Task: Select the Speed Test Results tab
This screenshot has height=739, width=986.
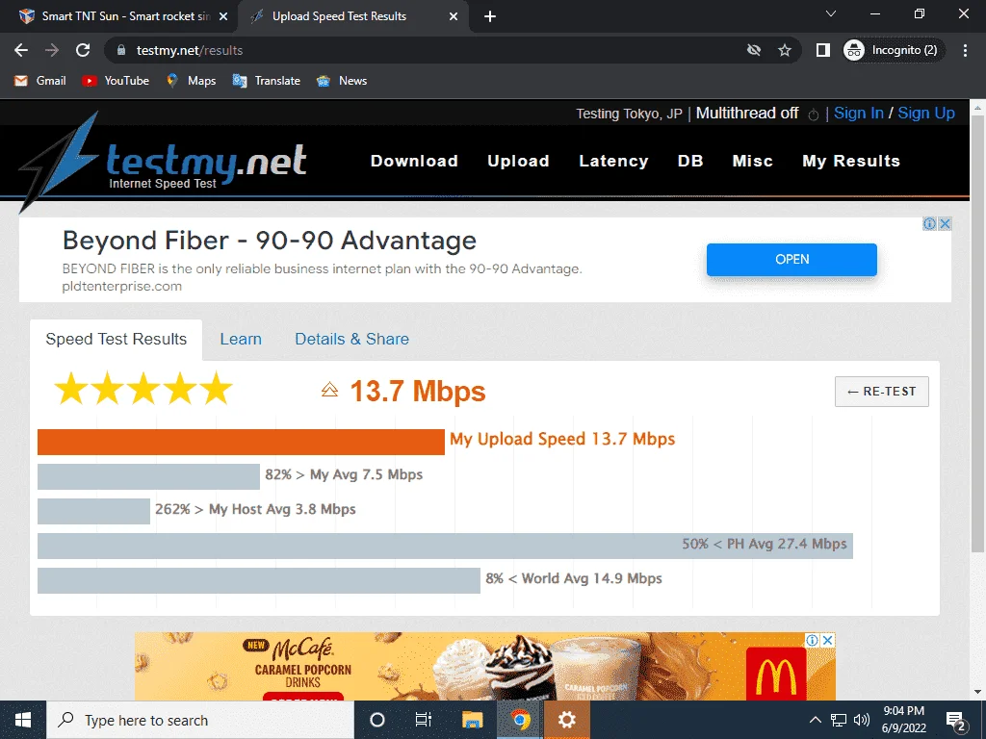Action: (117, 340)
